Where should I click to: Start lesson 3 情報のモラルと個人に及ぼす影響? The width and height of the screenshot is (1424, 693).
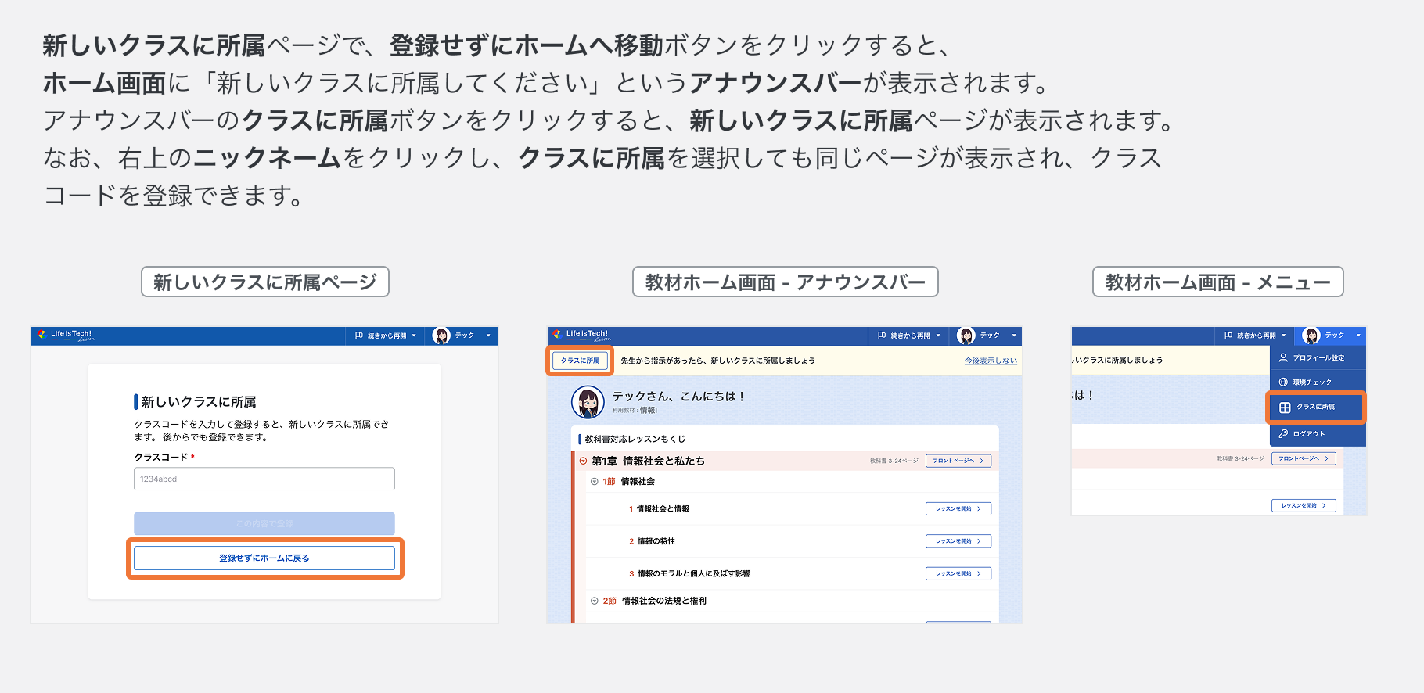pyautogui.click(x=958, y=573)
